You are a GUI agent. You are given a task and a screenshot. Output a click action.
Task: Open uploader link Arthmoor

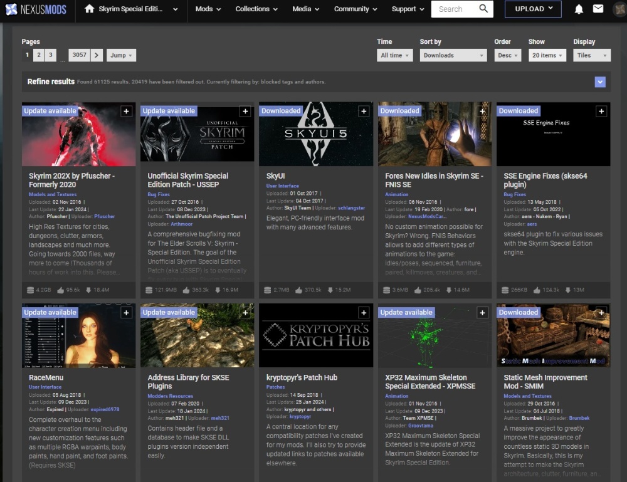point(182,224)
